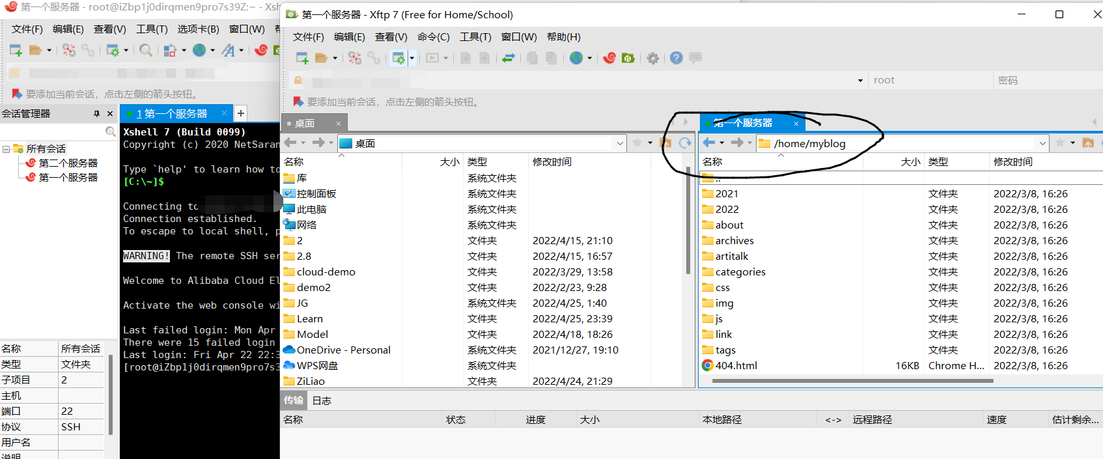Image resolution: width=1103 pixels, height=459 pixels.
Task: Add a new tab with plus button in Xshell
Action: coord(241,113)
